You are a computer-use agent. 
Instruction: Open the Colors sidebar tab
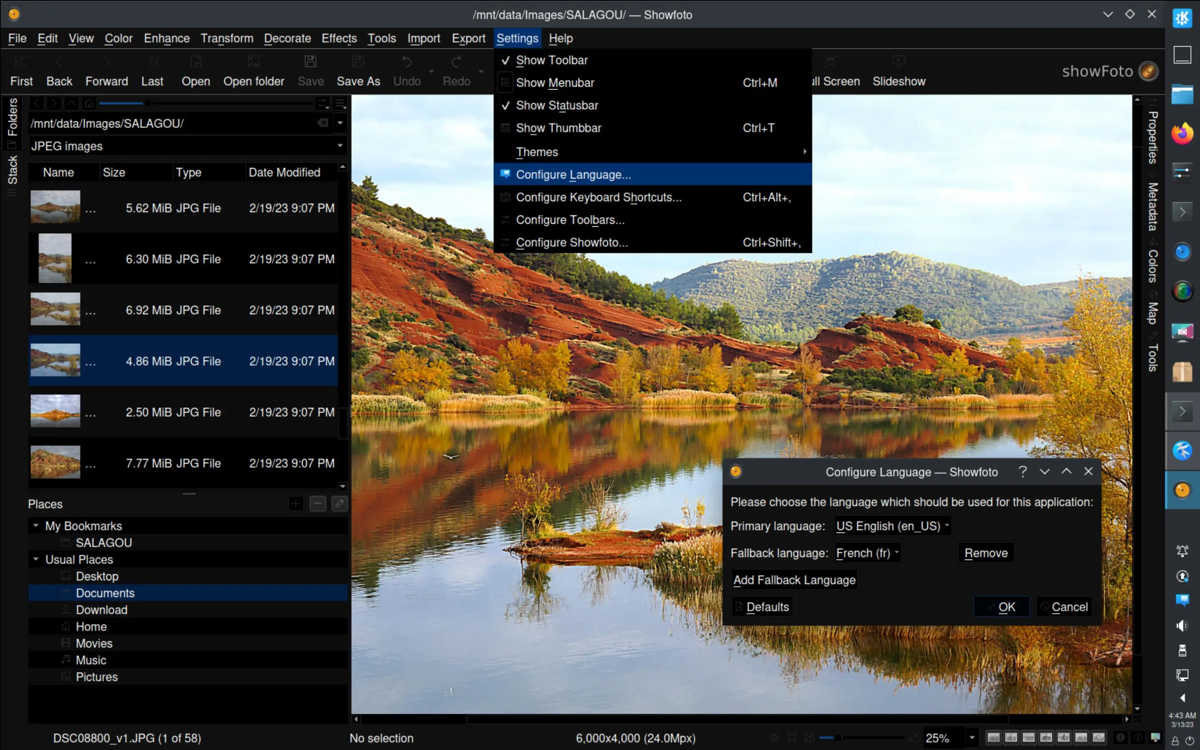tap(1153, 266)
